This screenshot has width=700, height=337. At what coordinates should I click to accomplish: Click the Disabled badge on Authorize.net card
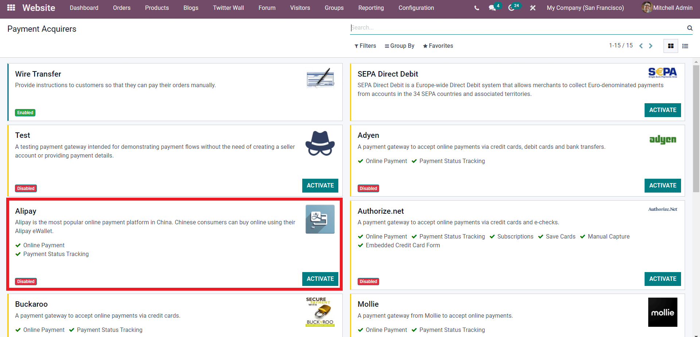(x=368, y=282)
